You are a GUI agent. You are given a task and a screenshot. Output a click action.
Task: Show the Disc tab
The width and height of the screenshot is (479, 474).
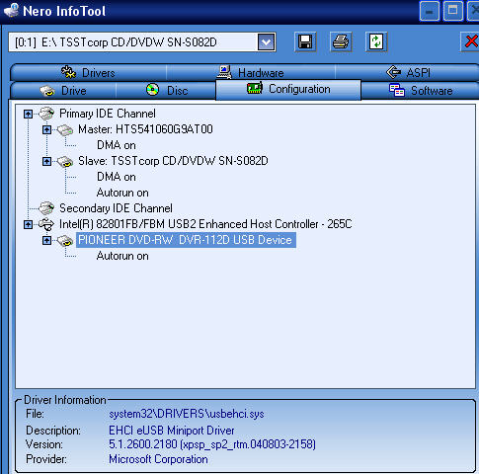(166, 91)
